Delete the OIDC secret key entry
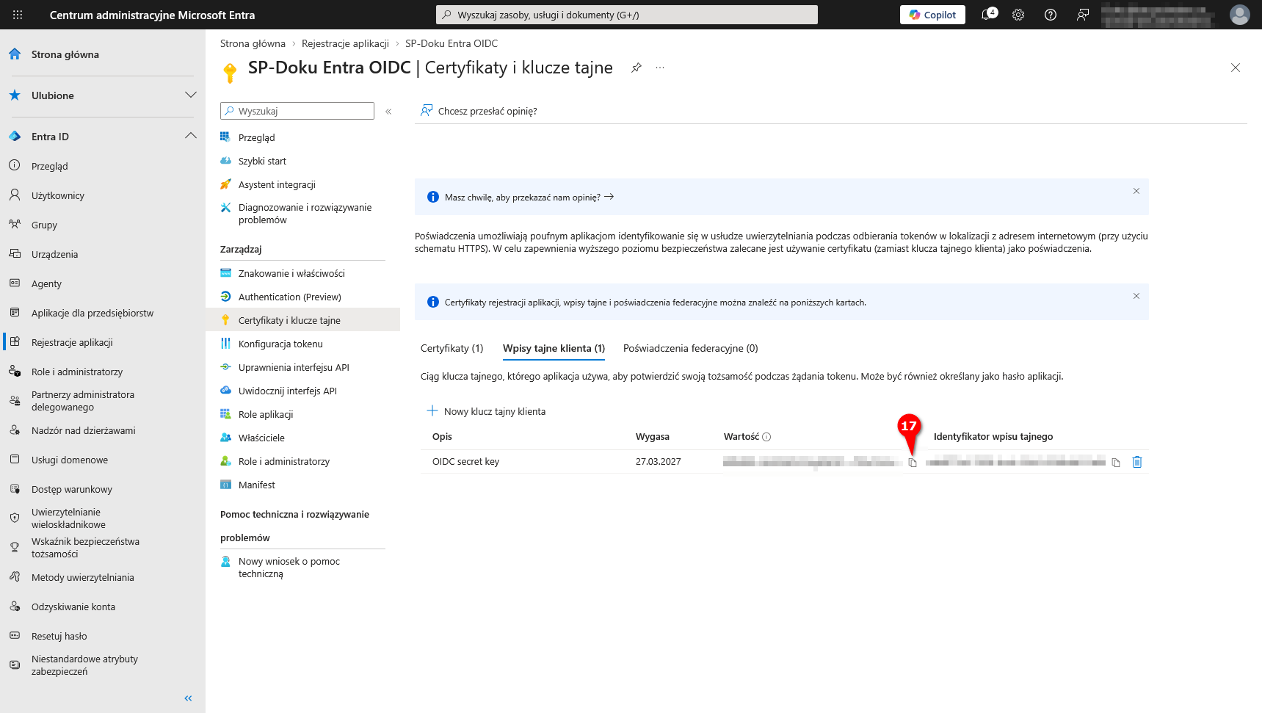 click(x=1137, y=462)
